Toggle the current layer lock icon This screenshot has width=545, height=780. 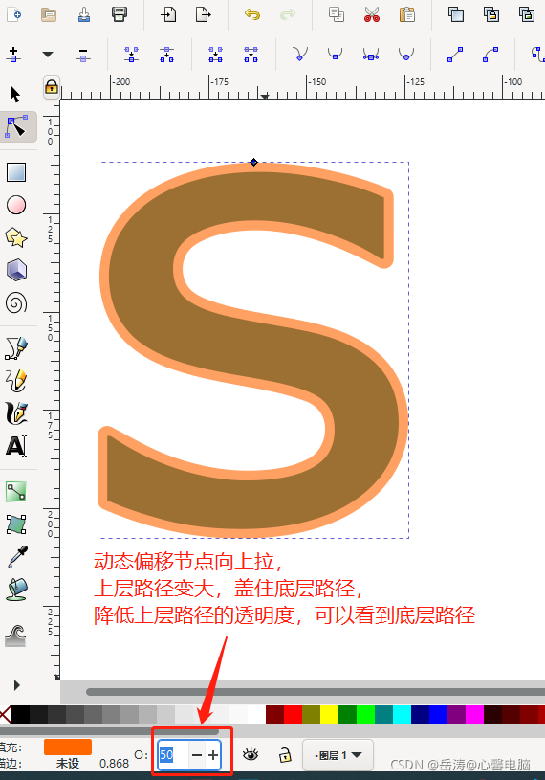click(285, 754)
